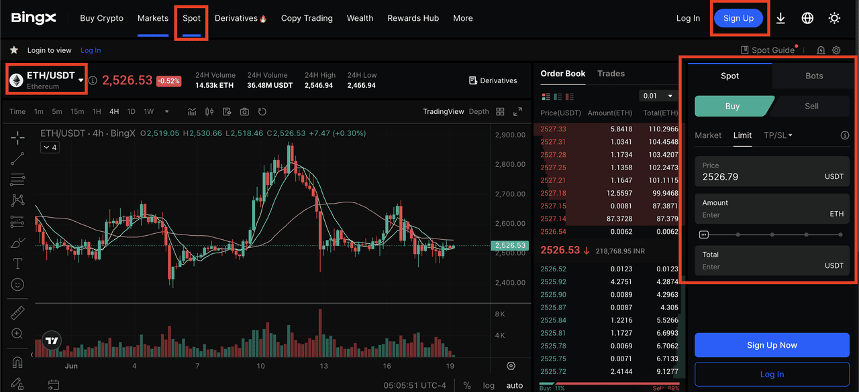Select the Fibonacci retracement lines tool

18,180
